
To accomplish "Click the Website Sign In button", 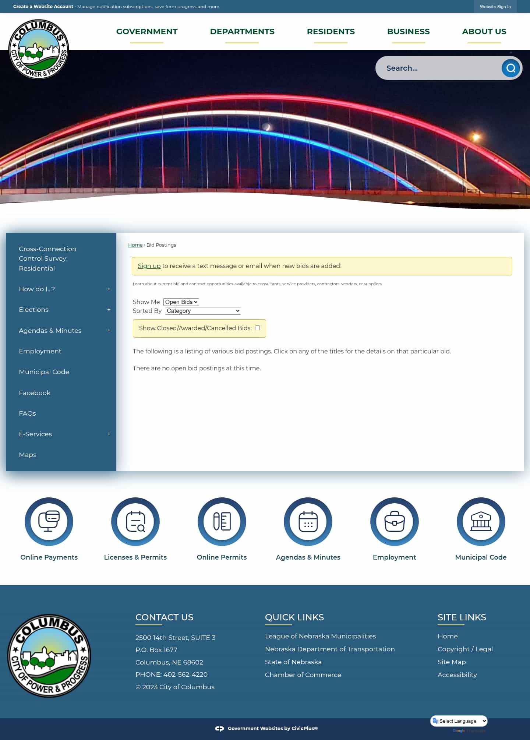I will [495, 7].
